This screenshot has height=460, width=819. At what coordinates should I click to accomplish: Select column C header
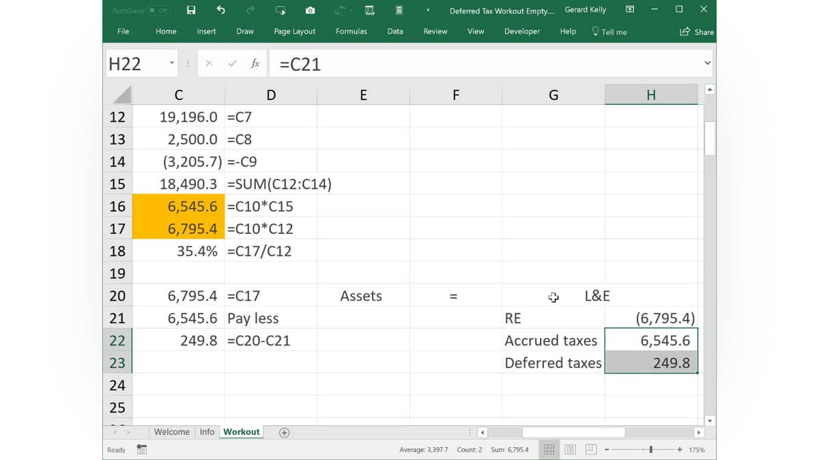click(x=178, y=95)
